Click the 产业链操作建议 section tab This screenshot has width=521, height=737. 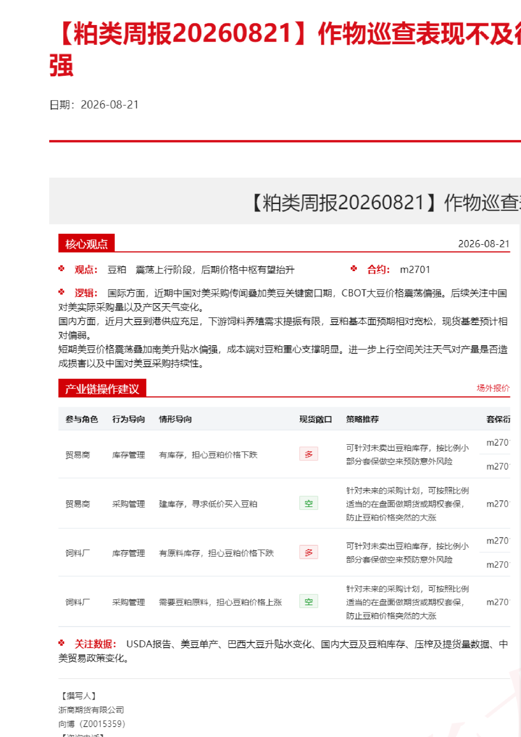click(x=102, y=389)
